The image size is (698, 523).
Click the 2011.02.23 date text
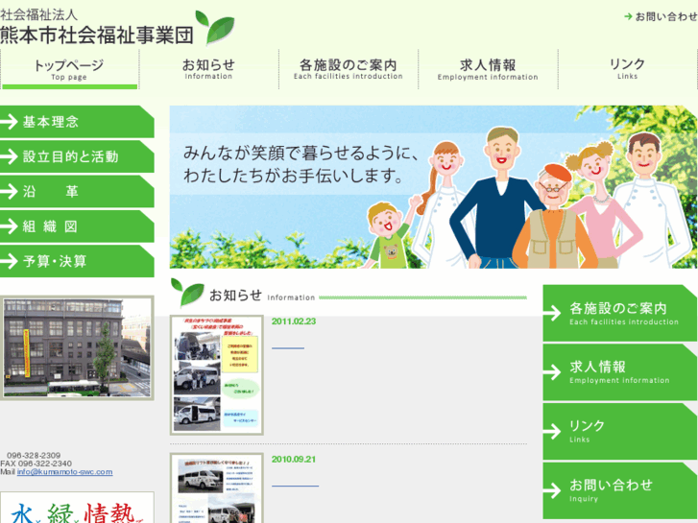pyautogui.click(x=294, y=321)
